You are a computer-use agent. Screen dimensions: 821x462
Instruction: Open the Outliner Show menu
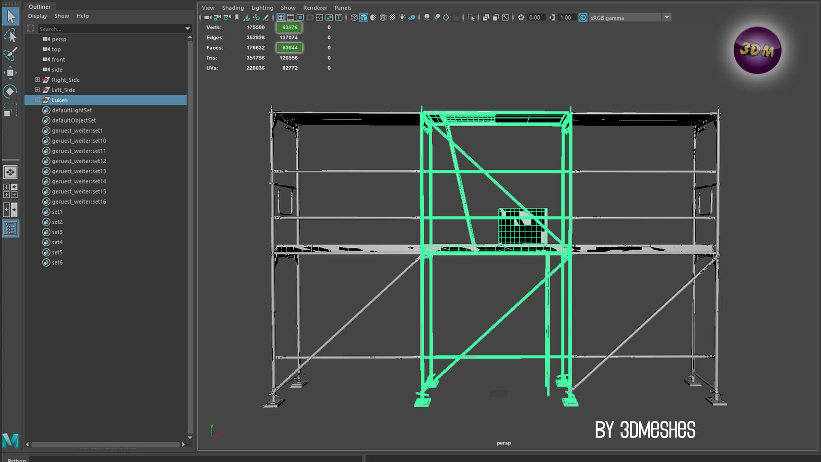click(x=62, y=16)
